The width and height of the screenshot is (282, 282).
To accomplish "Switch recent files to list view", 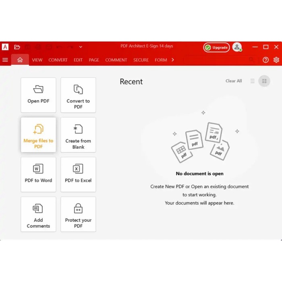I will coord(253,81).
